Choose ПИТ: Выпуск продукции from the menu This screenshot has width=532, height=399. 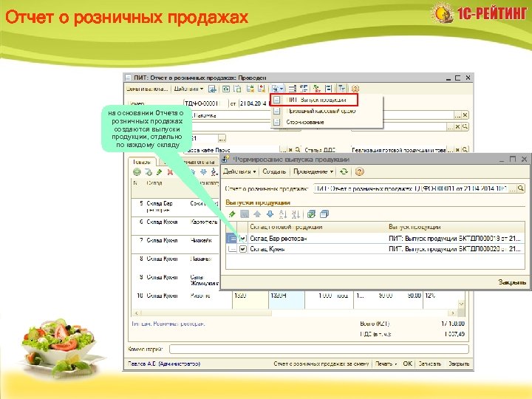(316, 100)
